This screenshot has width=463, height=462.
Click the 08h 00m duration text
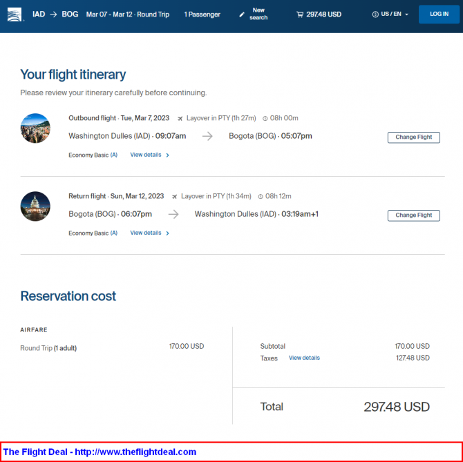point(284,118)
